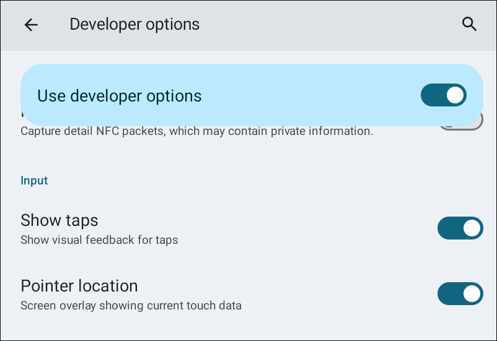
Task: Turn off the Use developer options switch
Action: tap(443, 95)
